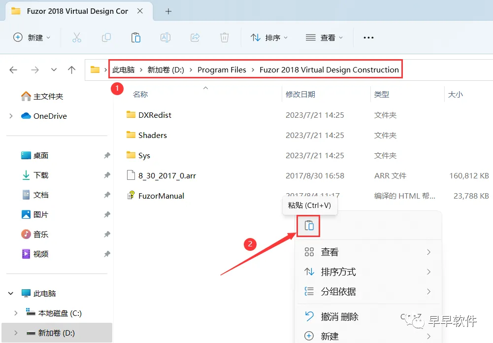Viewport: 493px width, 343px height.
Task: Sort by 大小 column header
Action: click(455, 95)
